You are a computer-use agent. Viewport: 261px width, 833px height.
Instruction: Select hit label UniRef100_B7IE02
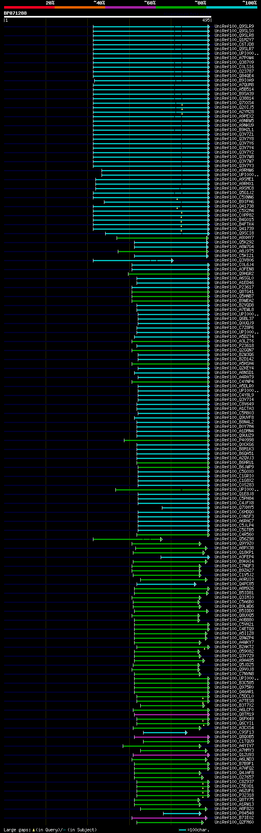[234, 818]
